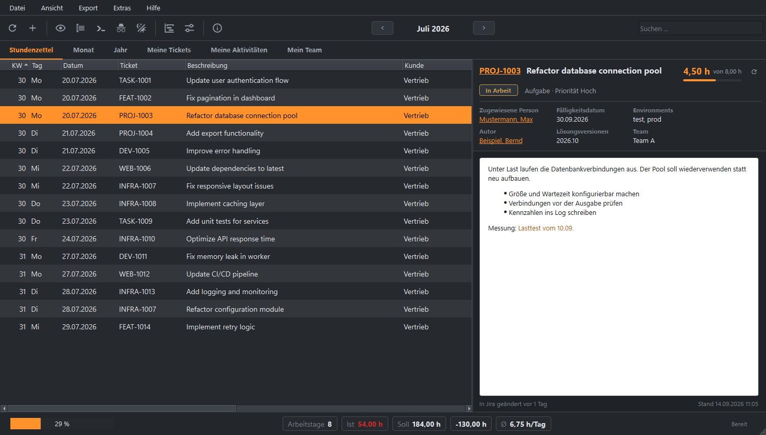Sort by the Ticket column header
The image size is (766, 435).
[152, 65]
